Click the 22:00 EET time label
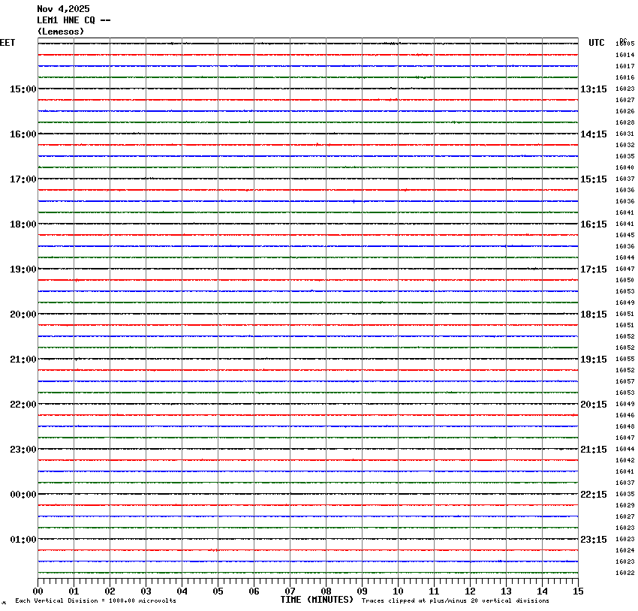Viewport: 638px width, 611px height. 23,405
